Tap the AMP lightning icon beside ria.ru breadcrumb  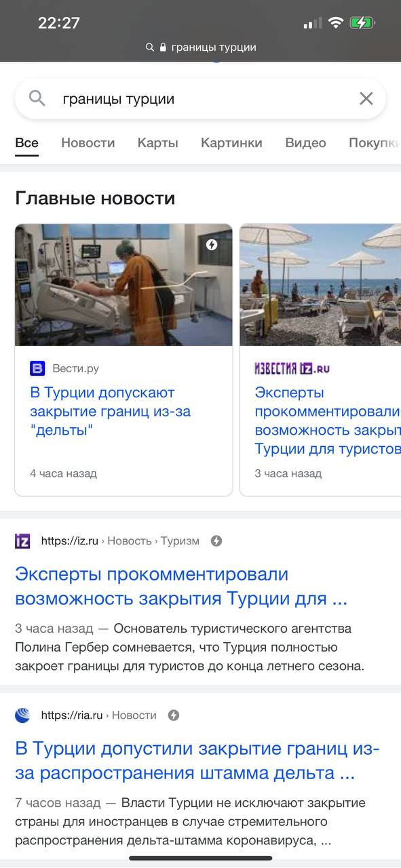pyautogui.click(x=174, y=715)
